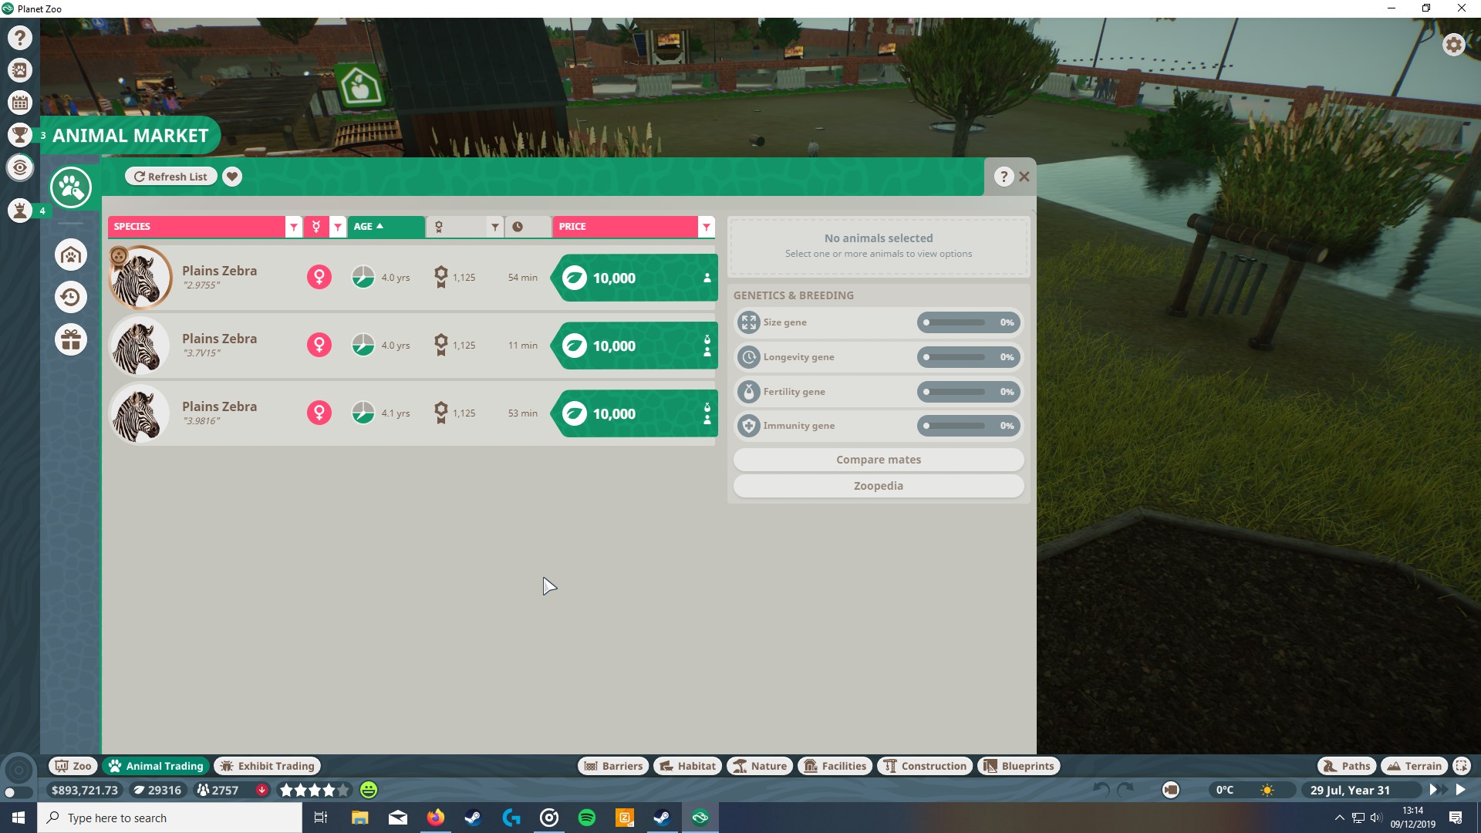The image size is (1481, 833).
Task: Select Plains Zebra "3.9816" portrait
Action: coord(140,413)
